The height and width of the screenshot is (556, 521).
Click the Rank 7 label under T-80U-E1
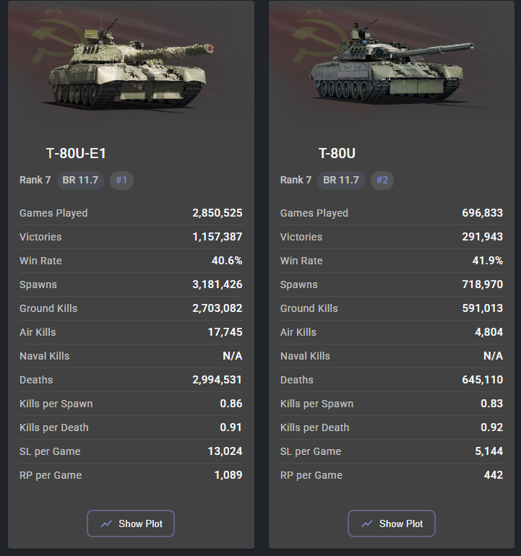click(35, 180)
